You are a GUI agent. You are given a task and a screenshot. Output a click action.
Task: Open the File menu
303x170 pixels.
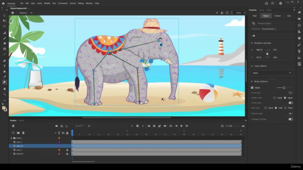point(22,3)
